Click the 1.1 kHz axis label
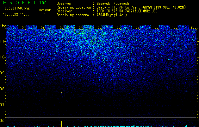The width and height of the screenshot is (199, 127). [x=3, y=41]
